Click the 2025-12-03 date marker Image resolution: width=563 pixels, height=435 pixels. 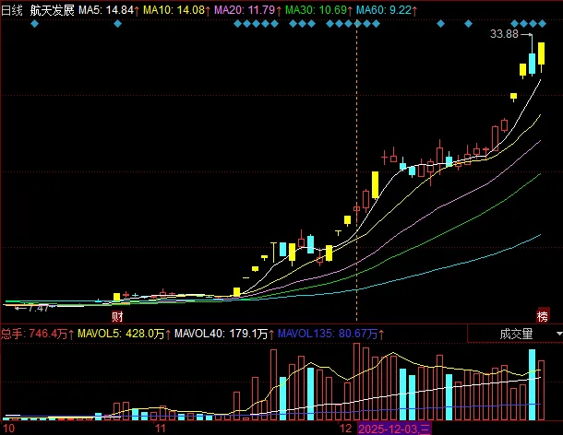coord(394,429)
